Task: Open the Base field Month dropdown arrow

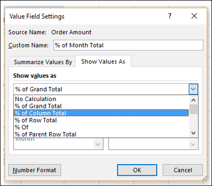Action: [98, 144]
